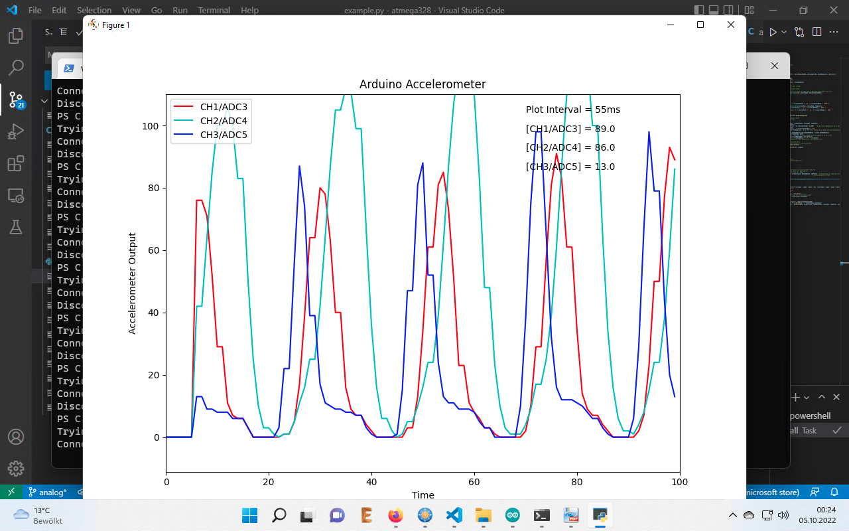
Task: Open Windows Terminal from the taskbar
Action: pyautogui.click(x=541, y=515)
